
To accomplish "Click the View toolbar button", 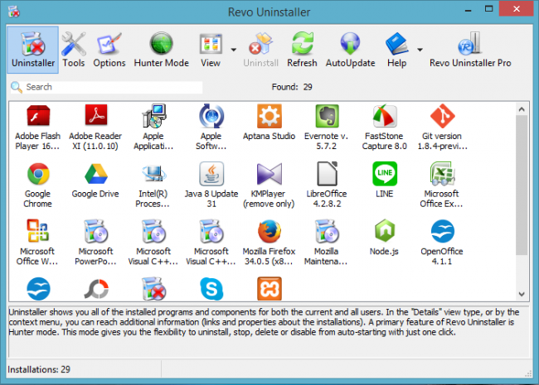I will pos(211,50).
